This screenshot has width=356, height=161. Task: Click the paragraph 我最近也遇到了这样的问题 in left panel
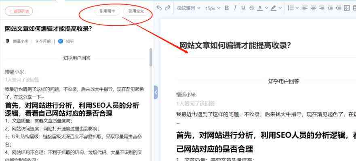click(74, 93)
